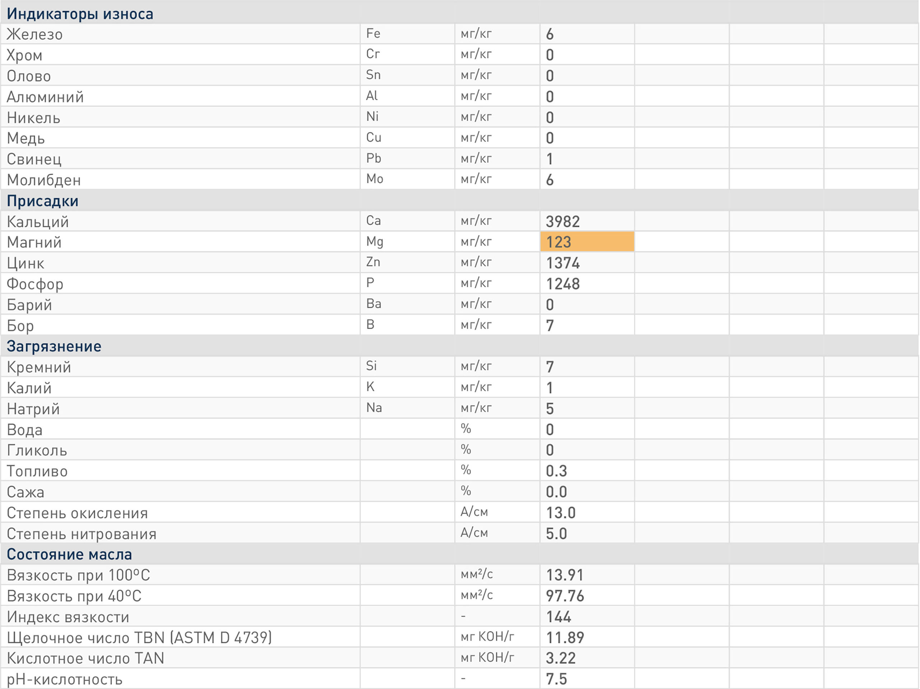Select the 'Кремний' row label
This screenshot has height=689, width=920.
(39, 367)
